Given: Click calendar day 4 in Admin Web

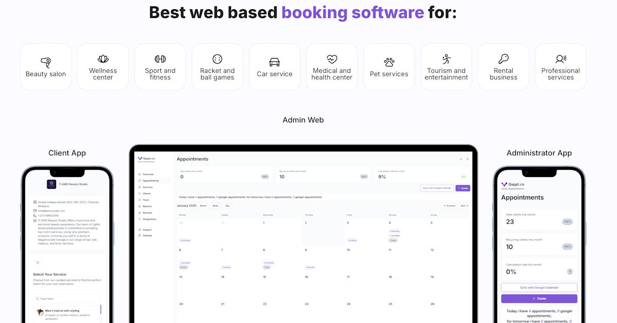Looking at the screenshot, I should (389, 223).
